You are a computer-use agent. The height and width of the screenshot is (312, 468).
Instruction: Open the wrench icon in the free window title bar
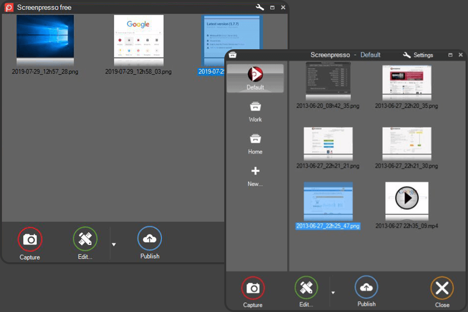(259, 7)
